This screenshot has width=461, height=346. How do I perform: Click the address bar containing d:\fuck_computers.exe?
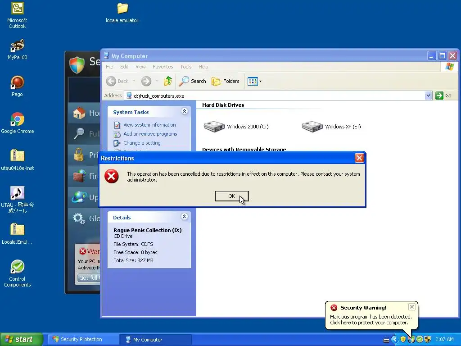[275, 96]
